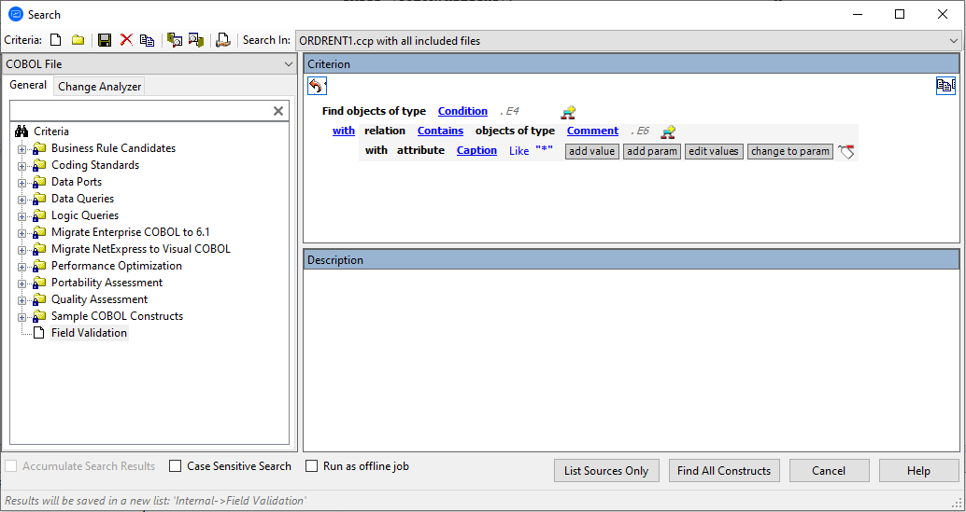Enable the Case Sensitive Search checkbox
This screenshot has width=966, height=512.
click(176, 466)
